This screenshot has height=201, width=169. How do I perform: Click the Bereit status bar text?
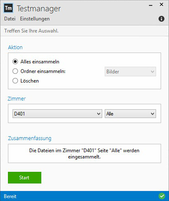[x=10, y=196]
